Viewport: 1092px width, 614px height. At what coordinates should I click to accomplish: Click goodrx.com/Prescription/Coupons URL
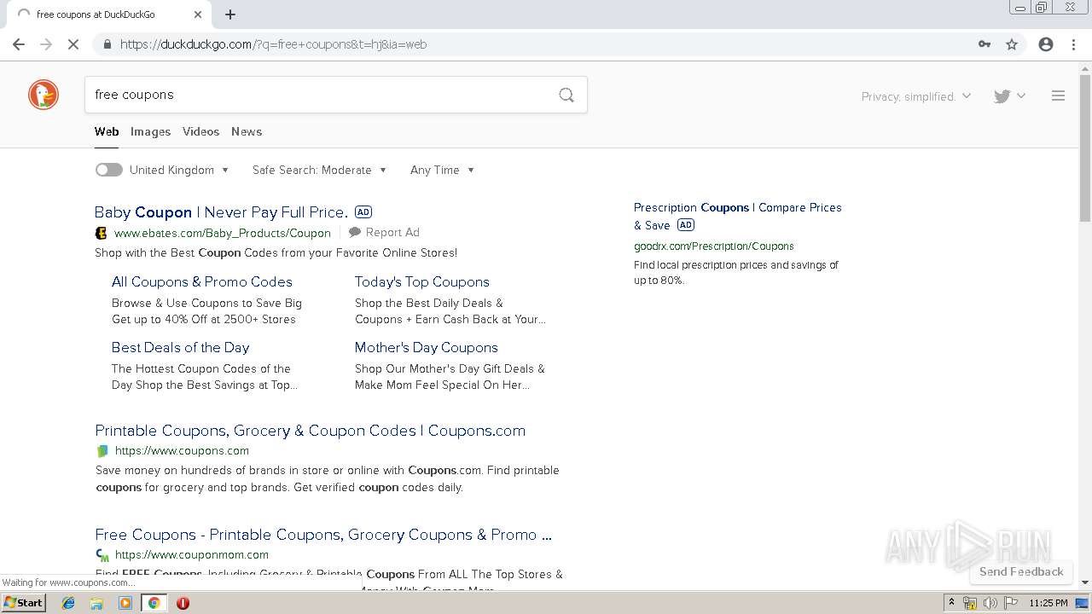point(714,246)
